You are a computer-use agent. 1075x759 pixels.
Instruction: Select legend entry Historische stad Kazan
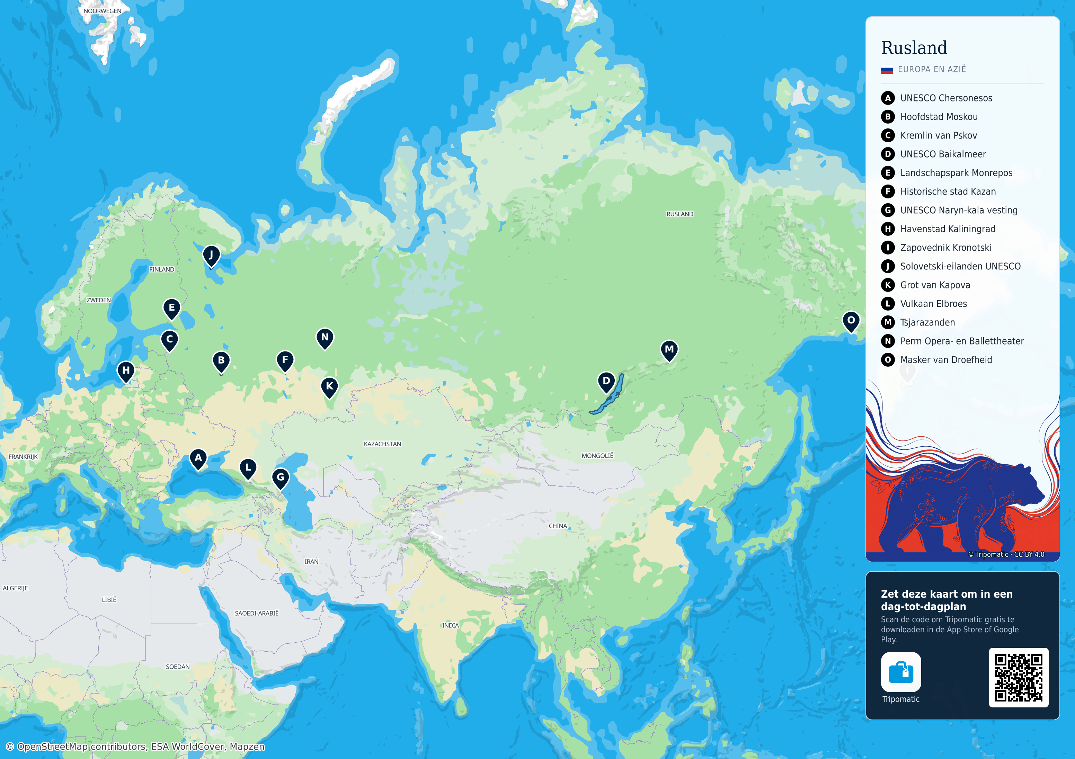tap(938, 191)
